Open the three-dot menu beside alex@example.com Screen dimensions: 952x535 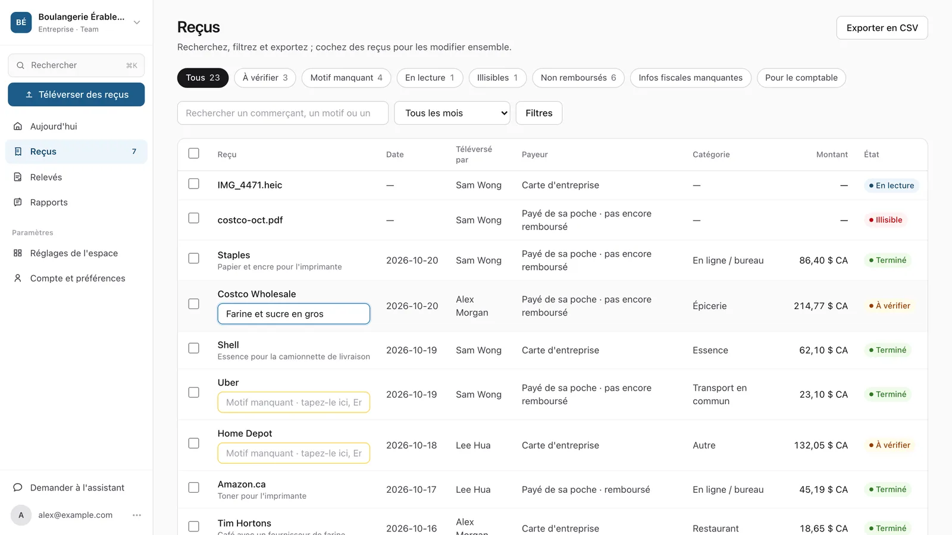tap(137, 515)
